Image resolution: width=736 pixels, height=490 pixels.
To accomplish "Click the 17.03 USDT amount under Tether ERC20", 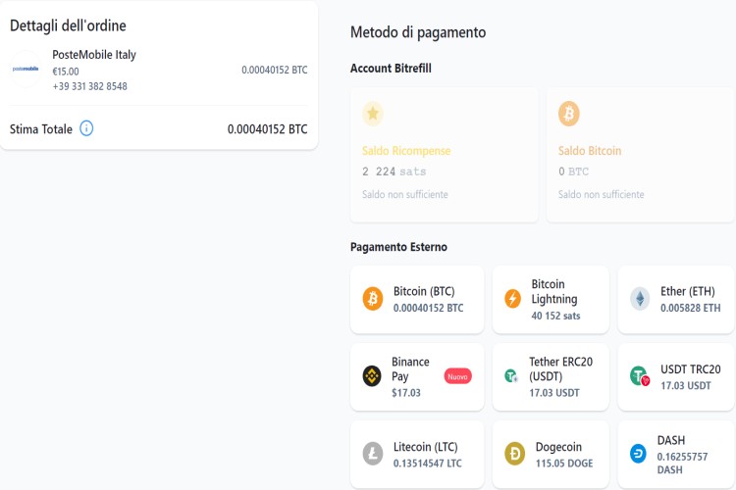I will coord(554,393).
